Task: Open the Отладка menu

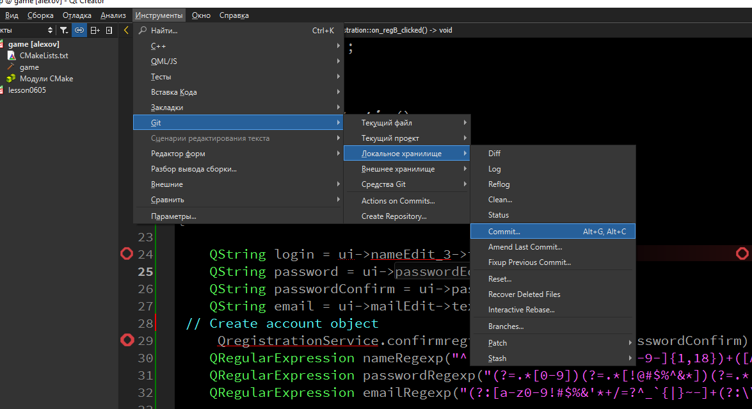Action: pyautogui.click(x=77, y=15)
